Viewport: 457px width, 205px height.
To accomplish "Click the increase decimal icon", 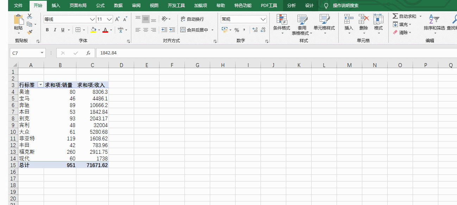I will 255,30.
